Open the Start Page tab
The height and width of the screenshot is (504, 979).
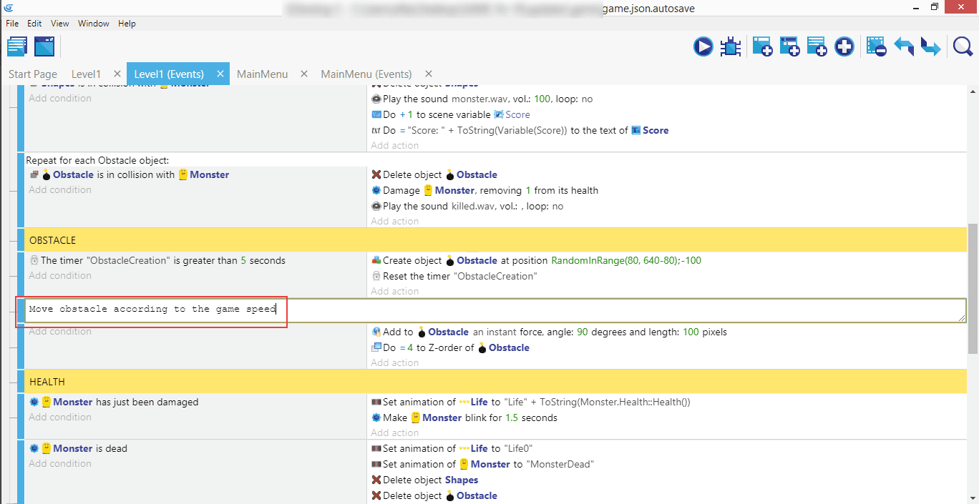(33, 74)
